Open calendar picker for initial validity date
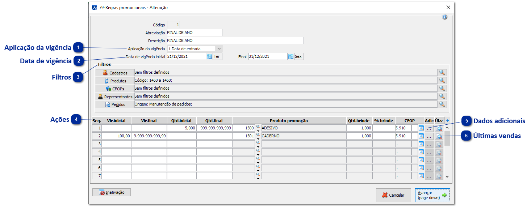Viewport: 531px width, 210px height. coord(209,56)
